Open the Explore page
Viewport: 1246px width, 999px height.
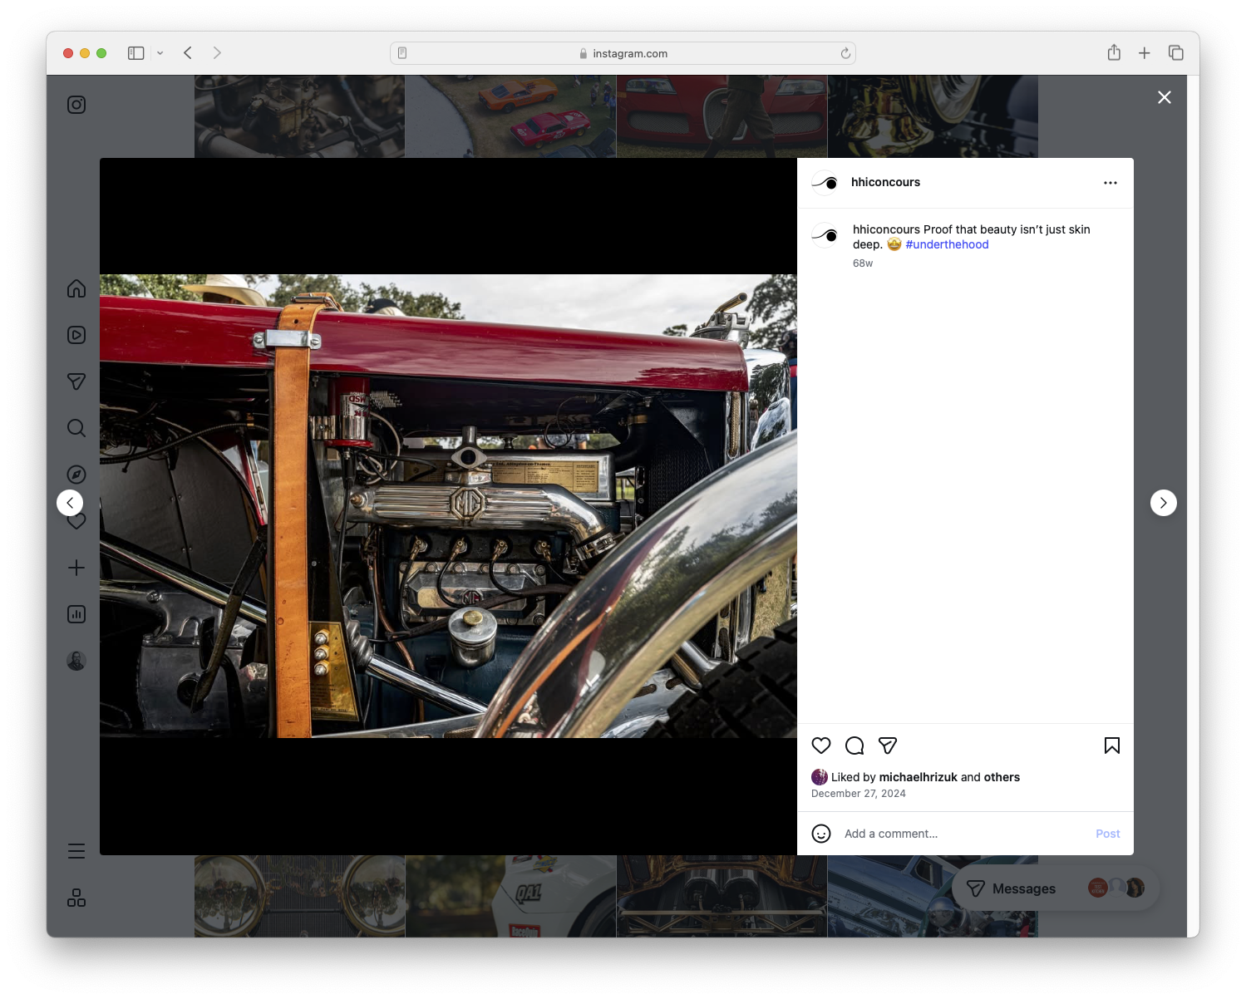[76, 474]
